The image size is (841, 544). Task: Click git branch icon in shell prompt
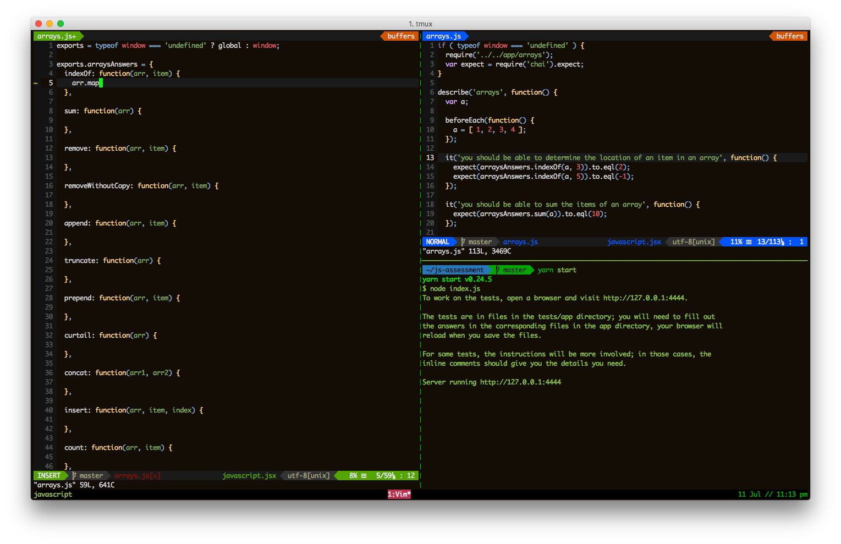click(498, 270)
